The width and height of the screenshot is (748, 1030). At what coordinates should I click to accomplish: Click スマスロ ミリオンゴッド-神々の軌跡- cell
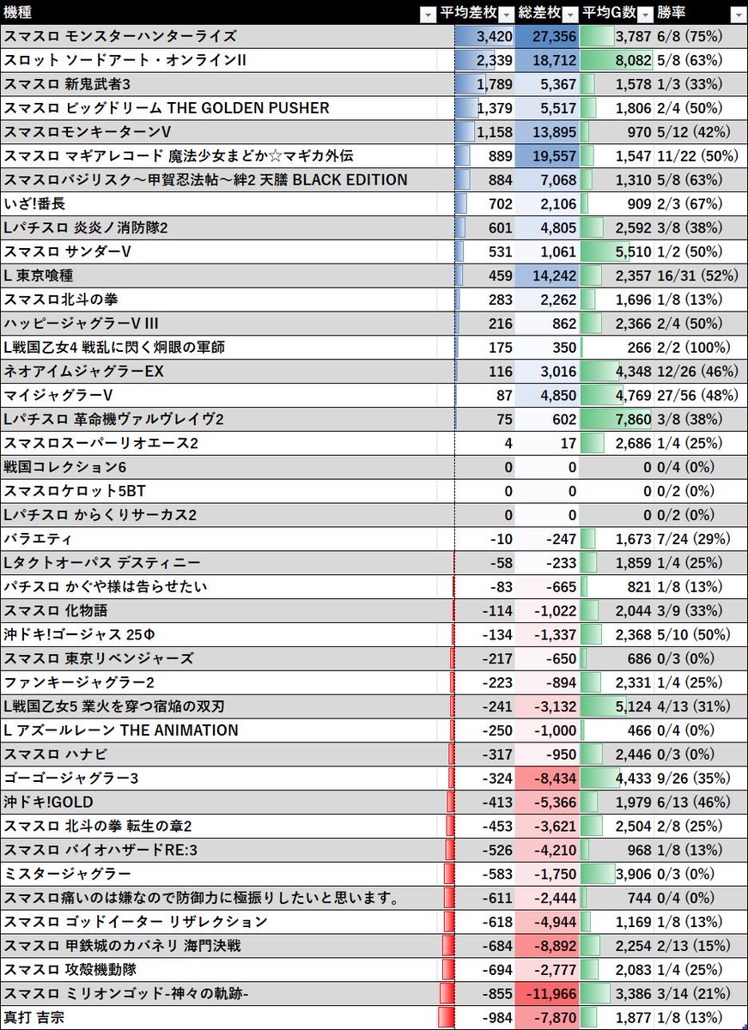[x=219, y=995]
